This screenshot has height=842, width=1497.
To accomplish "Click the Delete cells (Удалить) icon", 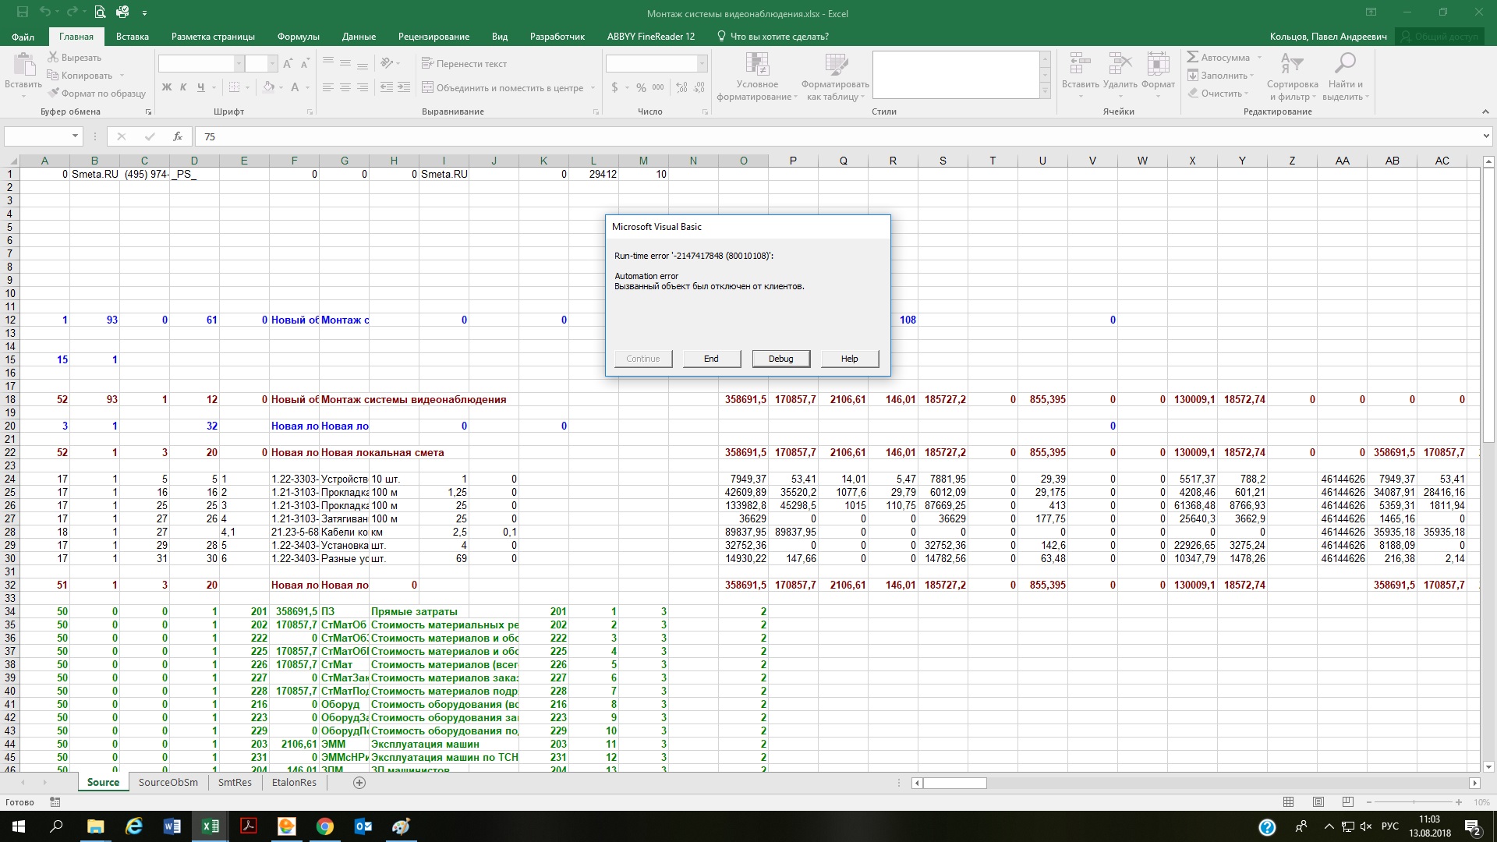I will [1120, 65].
